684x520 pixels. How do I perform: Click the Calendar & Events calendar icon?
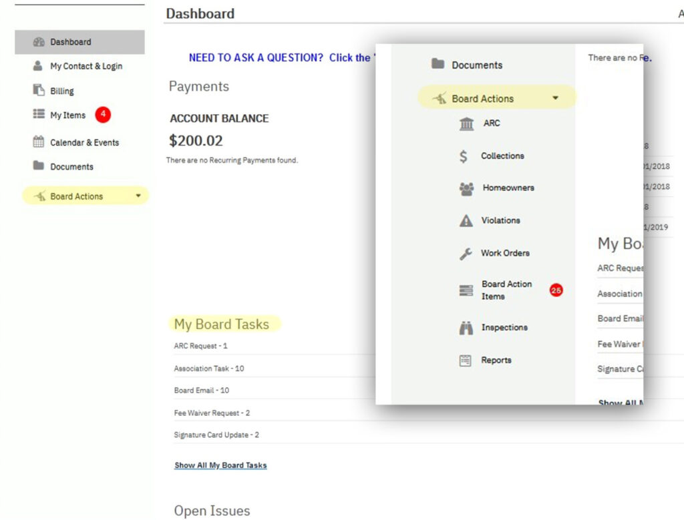(x=38, y=142)
